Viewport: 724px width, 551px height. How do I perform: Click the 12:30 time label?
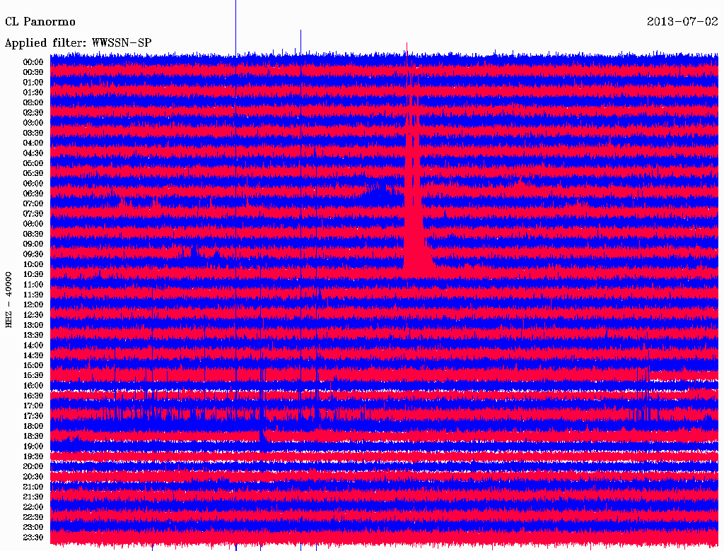[x=33, y=315]
